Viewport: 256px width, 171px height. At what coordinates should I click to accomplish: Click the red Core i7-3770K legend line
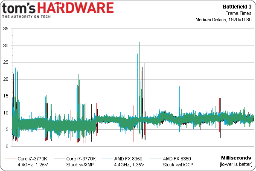(11, 159)
